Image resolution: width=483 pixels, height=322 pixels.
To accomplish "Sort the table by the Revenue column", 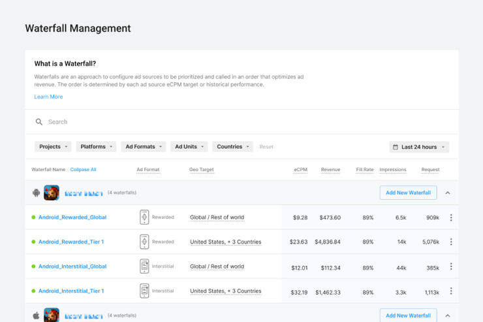I will (330, 170).
